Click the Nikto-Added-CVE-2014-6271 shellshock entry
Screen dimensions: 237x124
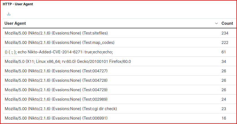59,52
